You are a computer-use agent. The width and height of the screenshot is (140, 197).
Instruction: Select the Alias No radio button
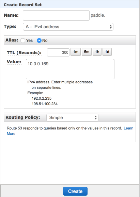(x=39, y=40)
